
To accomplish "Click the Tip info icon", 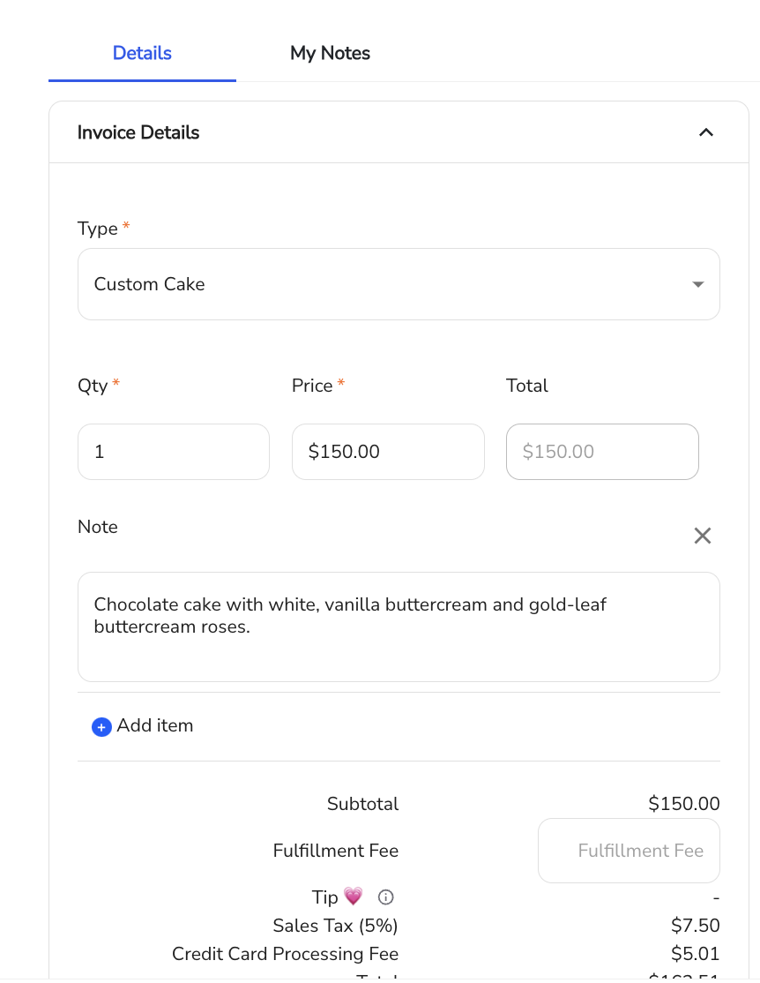I will (385, 897).
